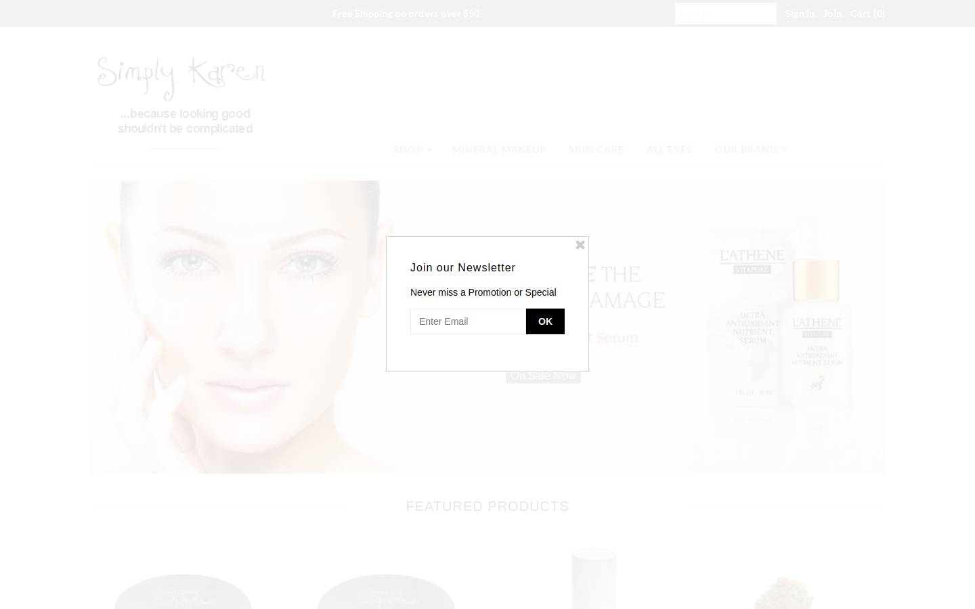Click the Free Shipping announcement text
This screenshot has width=975, height=609.
pyautogui.click(x=406, y=14)
